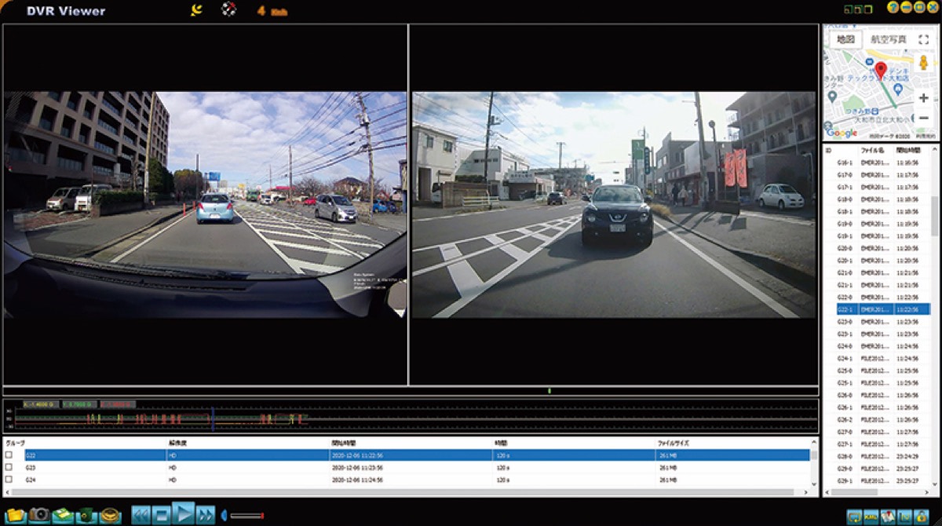Tick the checkbox for group G23

pos(9,467)
